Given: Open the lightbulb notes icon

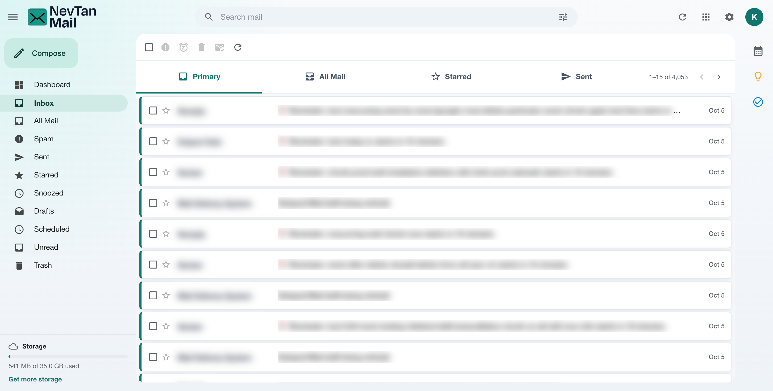Looking at the screenshot, I should coord(758,76).
